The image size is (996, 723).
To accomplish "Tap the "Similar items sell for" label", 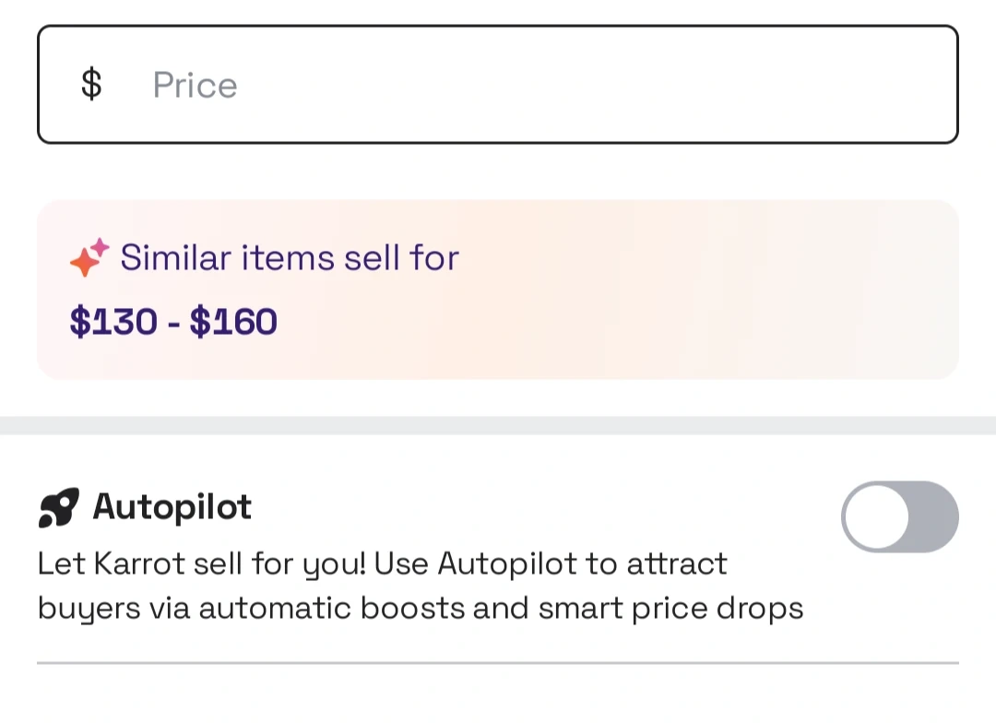I will 289,257.
